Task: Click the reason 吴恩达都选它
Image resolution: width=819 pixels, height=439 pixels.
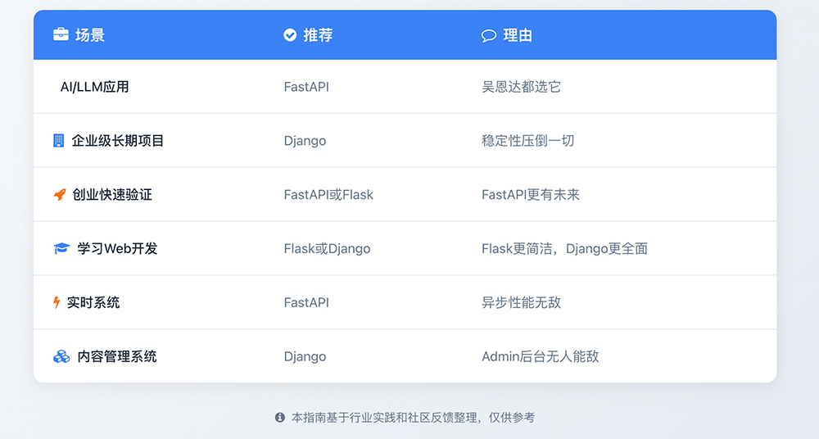Action: point(521,87)
